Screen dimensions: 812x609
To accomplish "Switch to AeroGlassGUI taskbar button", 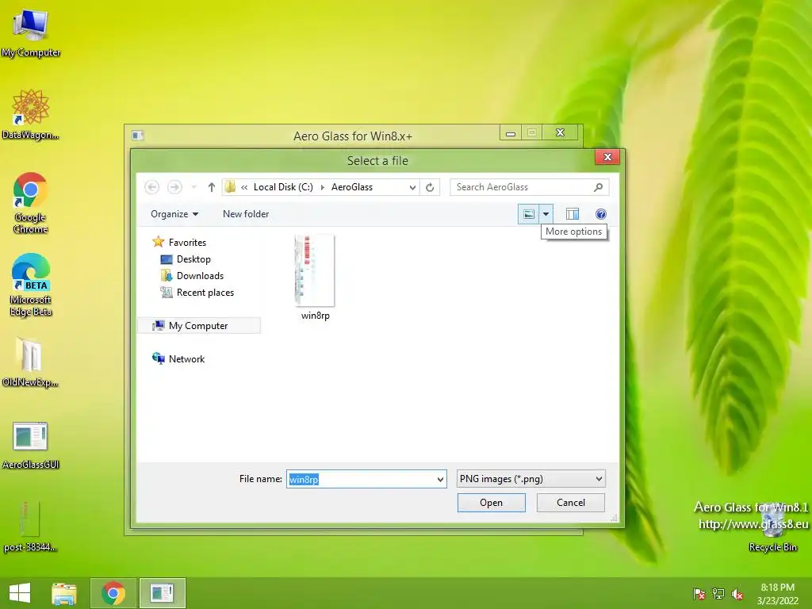I will pos(162,593).
